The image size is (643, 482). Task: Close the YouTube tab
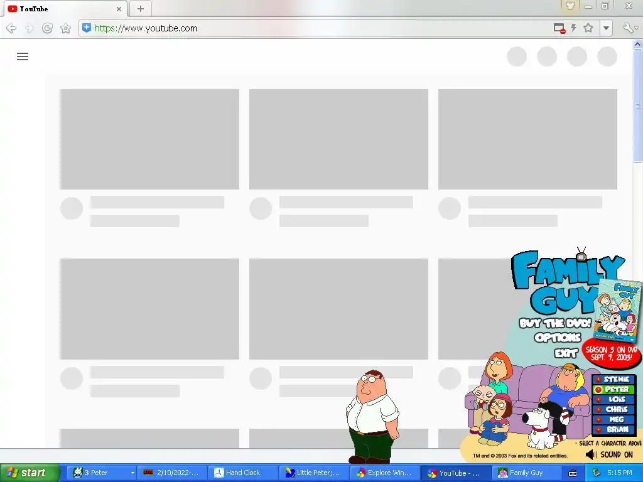tap(119, 9)
